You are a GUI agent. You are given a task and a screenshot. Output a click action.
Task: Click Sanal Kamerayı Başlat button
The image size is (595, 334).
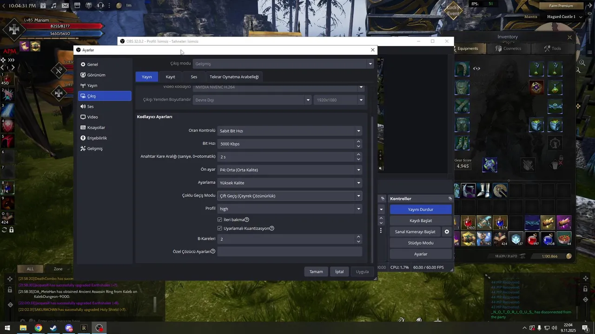click(415, 231)
